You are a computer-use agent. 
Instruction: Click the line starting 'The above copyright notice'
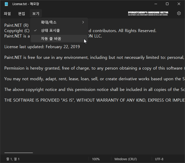[x=95, y=90]
